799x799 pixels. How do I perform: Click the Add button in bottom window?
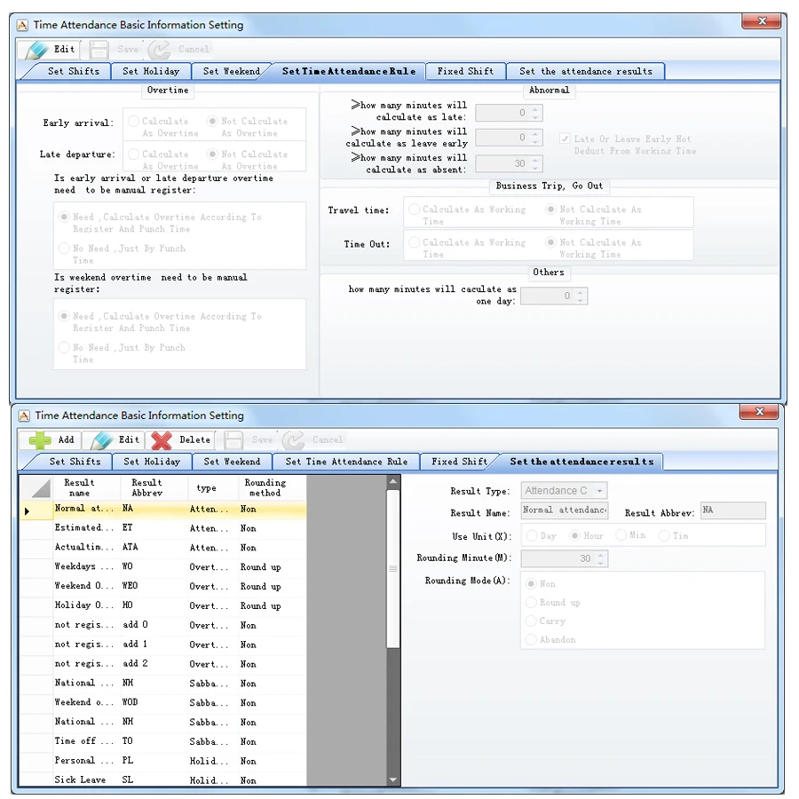pyautogui.click(x=51, y=440)
